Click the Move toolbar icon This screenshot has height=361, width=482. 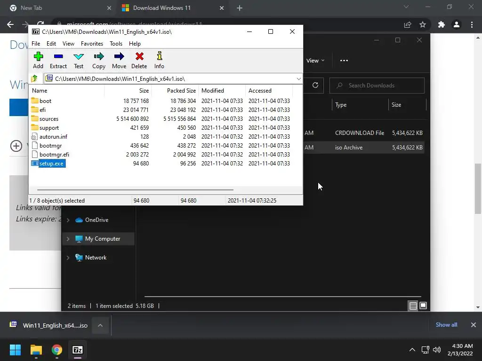[x=119, y=60]
